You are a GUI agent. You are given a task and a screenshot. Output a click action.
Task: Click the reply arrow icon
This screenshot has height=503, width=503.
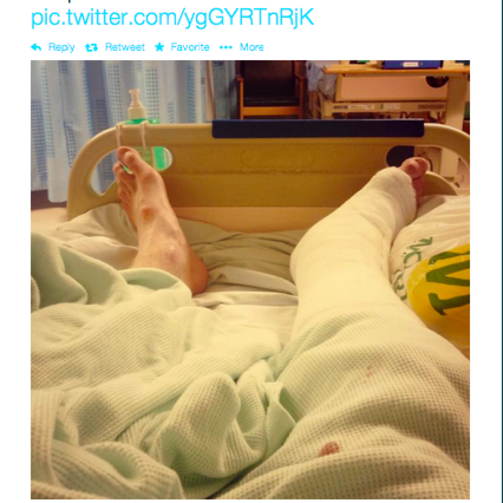coord(36,48)
